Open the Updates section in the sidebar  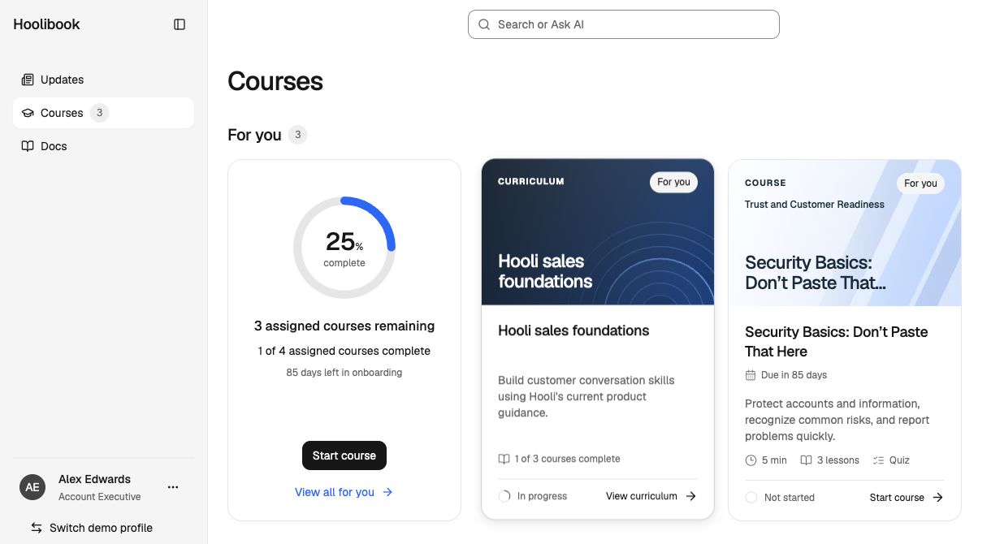[x=103, y=80]
